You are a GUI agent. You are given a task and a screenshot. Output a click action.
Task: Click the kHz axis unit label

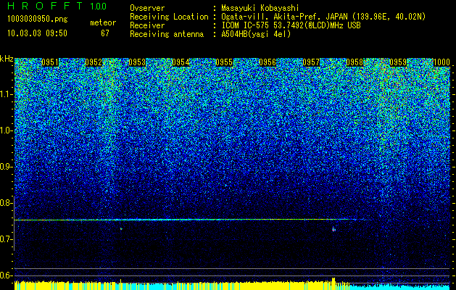coord(7,59)
